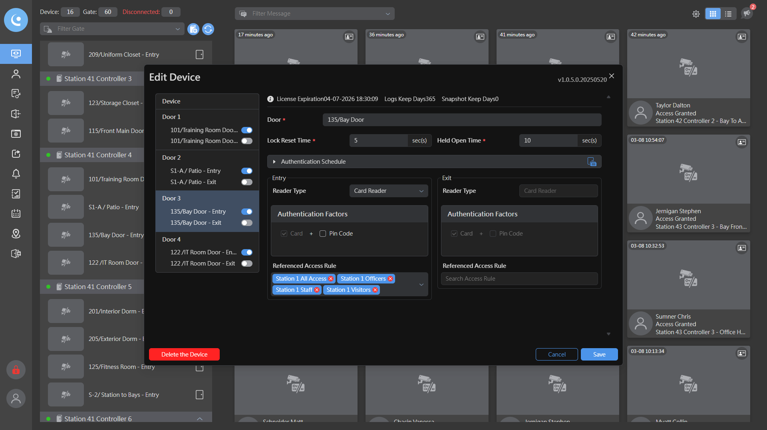
Task: Switch to grid view layout
Action: coord(713,14)
